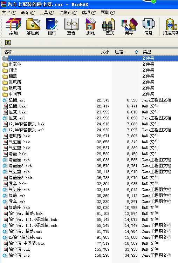Open the 帮助(H) menu

tap(108, 13)
